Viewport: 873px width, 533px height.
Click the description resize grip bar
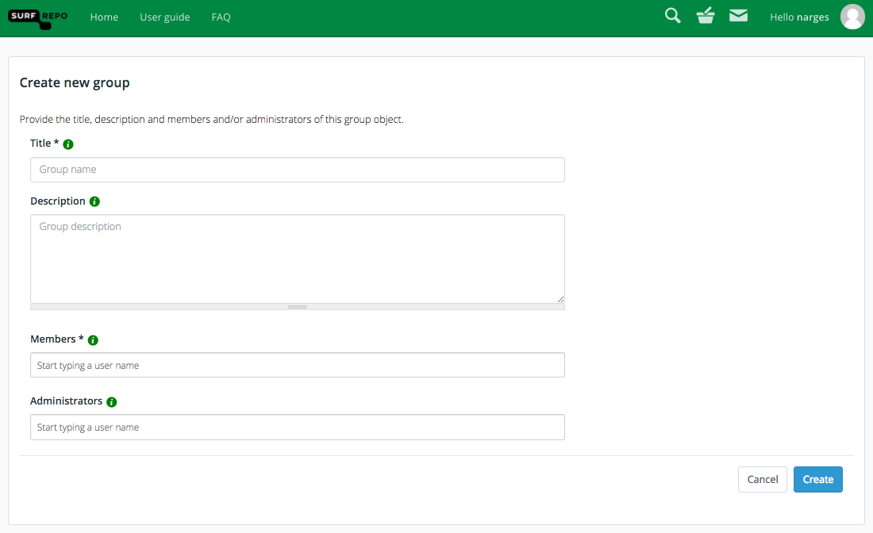298,307
